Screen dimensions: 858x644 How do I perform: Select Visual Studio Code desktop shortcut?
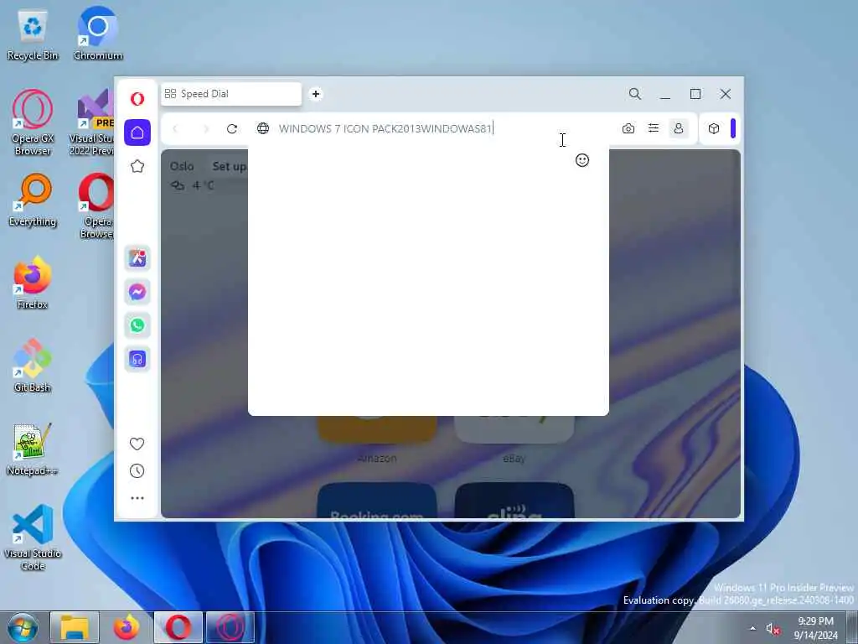click(33, 538)
